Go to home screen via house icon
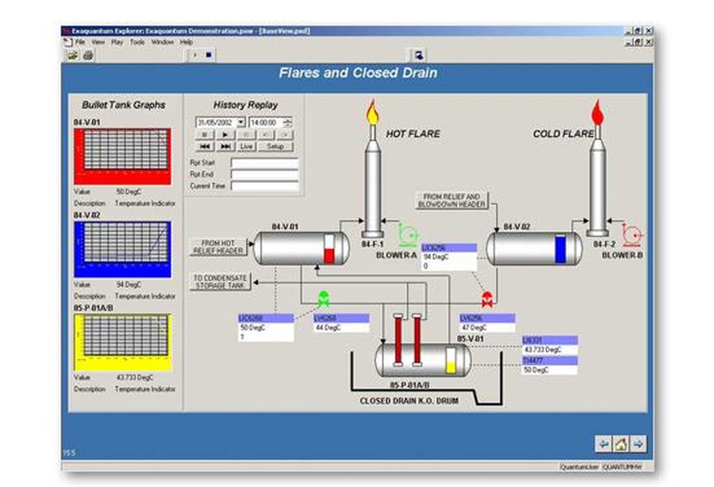 coord(621,443)
